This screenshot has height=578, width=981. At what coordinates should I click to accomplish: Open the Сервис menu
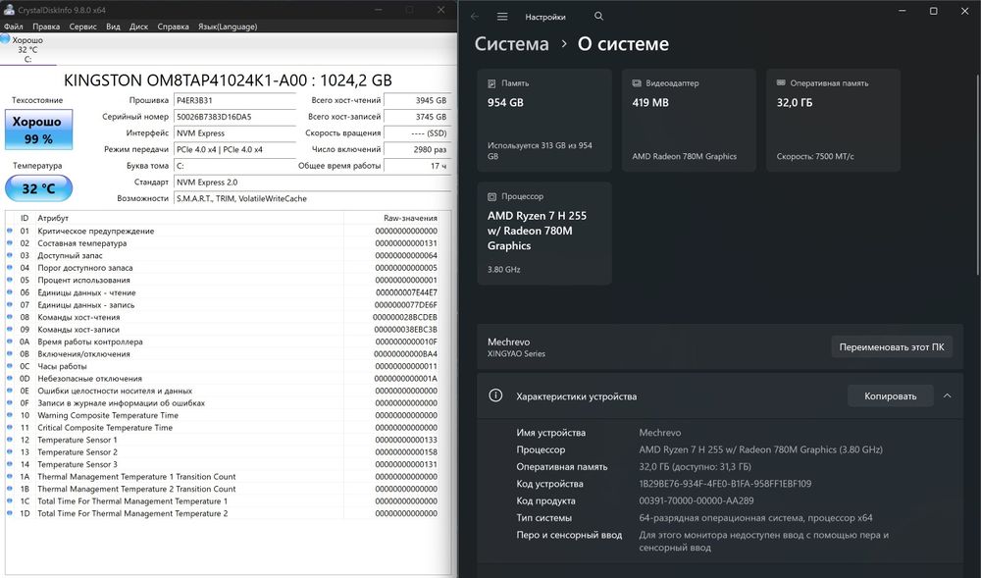click(x=82, y=26)
